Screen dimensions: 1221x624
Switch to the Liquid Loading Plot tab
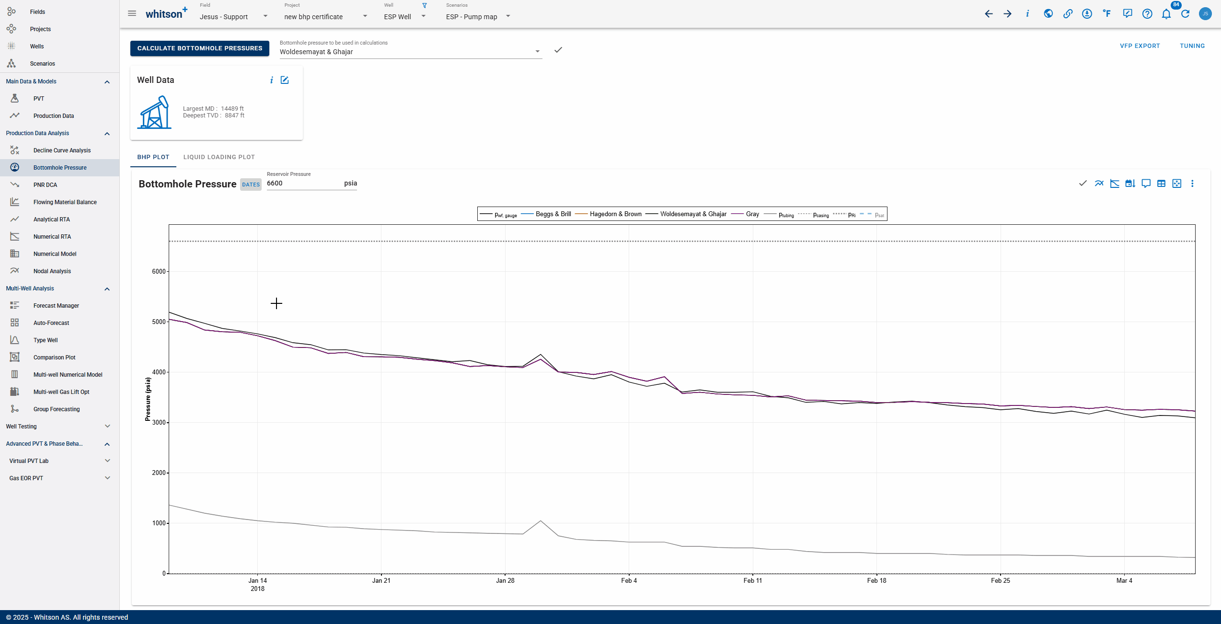click(219, 157)
